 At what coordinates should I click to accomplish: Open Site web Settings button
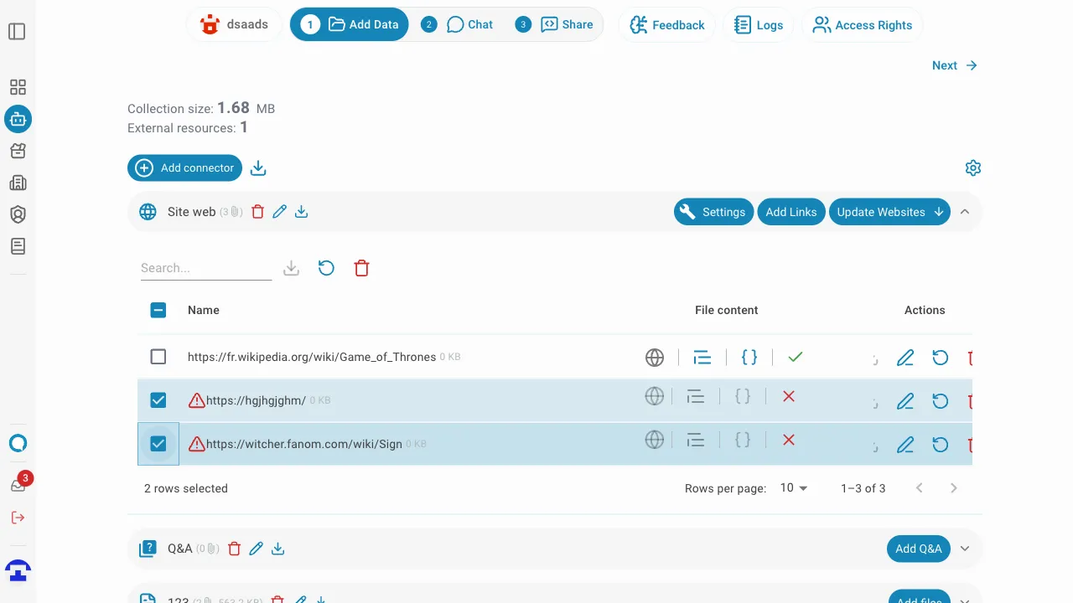click(x=713, y=212)
